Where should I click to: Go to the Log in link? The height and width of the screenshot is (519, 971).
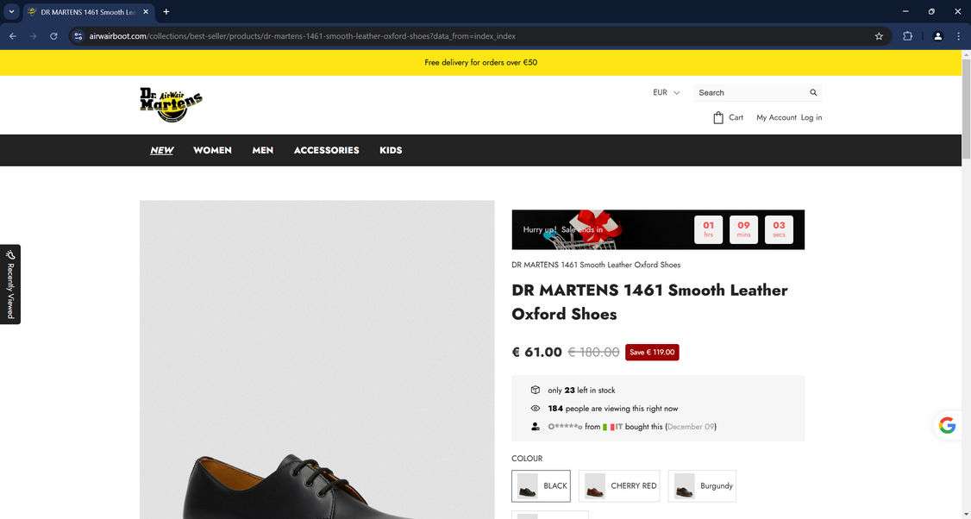811,117
